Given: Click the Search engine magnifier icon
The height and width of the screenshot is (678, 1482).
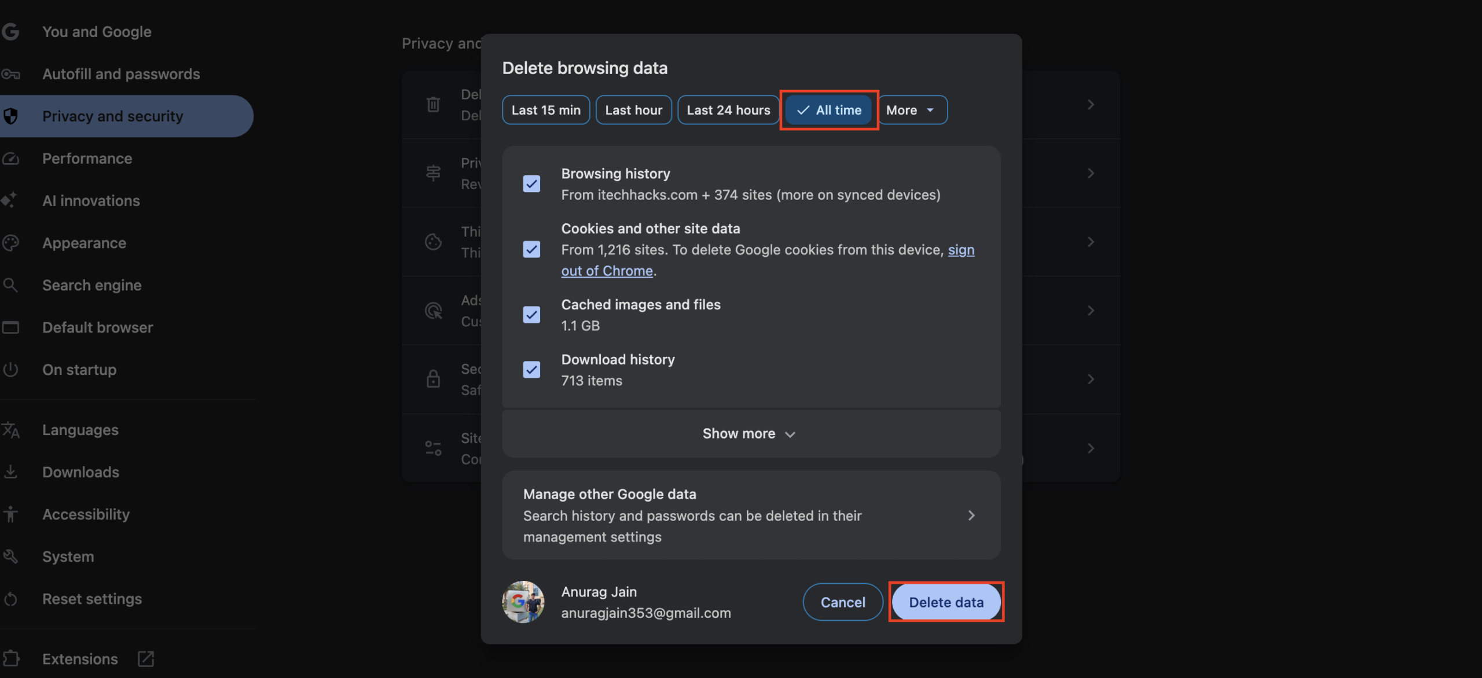Looking at the screenshot, I should pyautogui.click(x=10, y=285).
